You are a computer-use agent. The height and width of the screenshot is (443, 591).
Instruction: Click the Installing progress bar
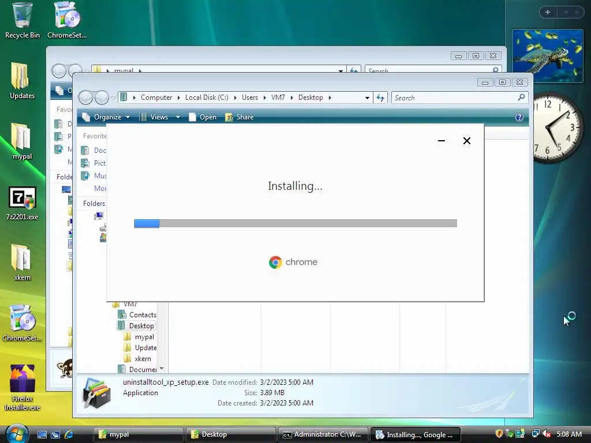click(295, 223)
